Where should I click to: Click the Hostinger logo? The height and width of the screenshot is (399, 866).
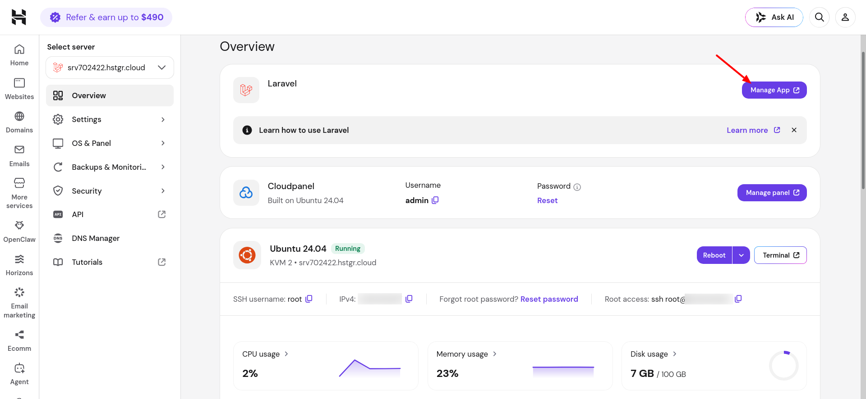pyautogui.click(x=19, y=17)
